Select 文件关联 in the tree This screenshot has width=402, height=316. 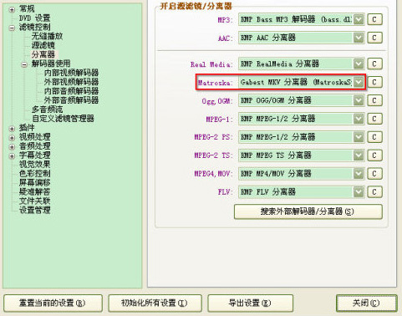point(34,201)
